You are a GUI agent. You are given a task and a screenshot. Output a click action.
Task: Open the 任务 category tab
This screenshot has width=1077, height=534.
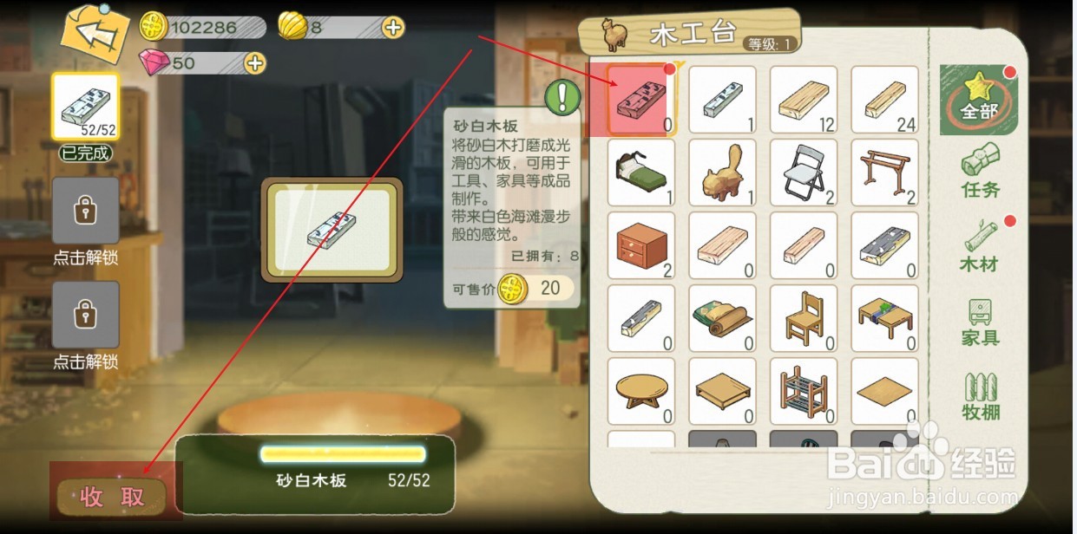tap(981, 171)
